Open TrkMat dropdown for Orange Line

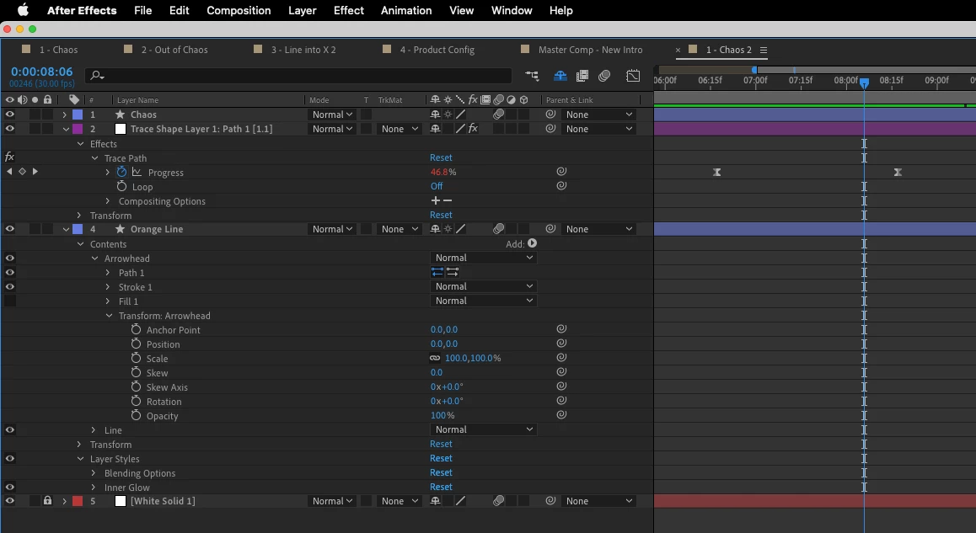point(400,229)
